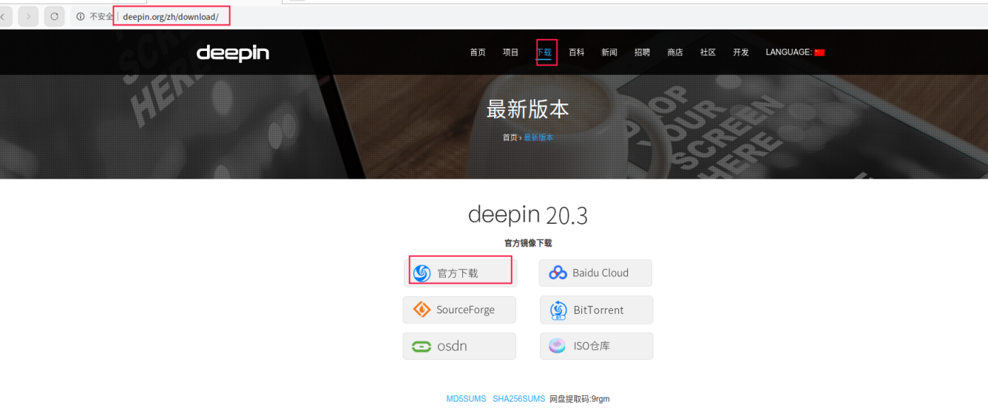Click the BitTorrent logo icon

coord(558,310)
